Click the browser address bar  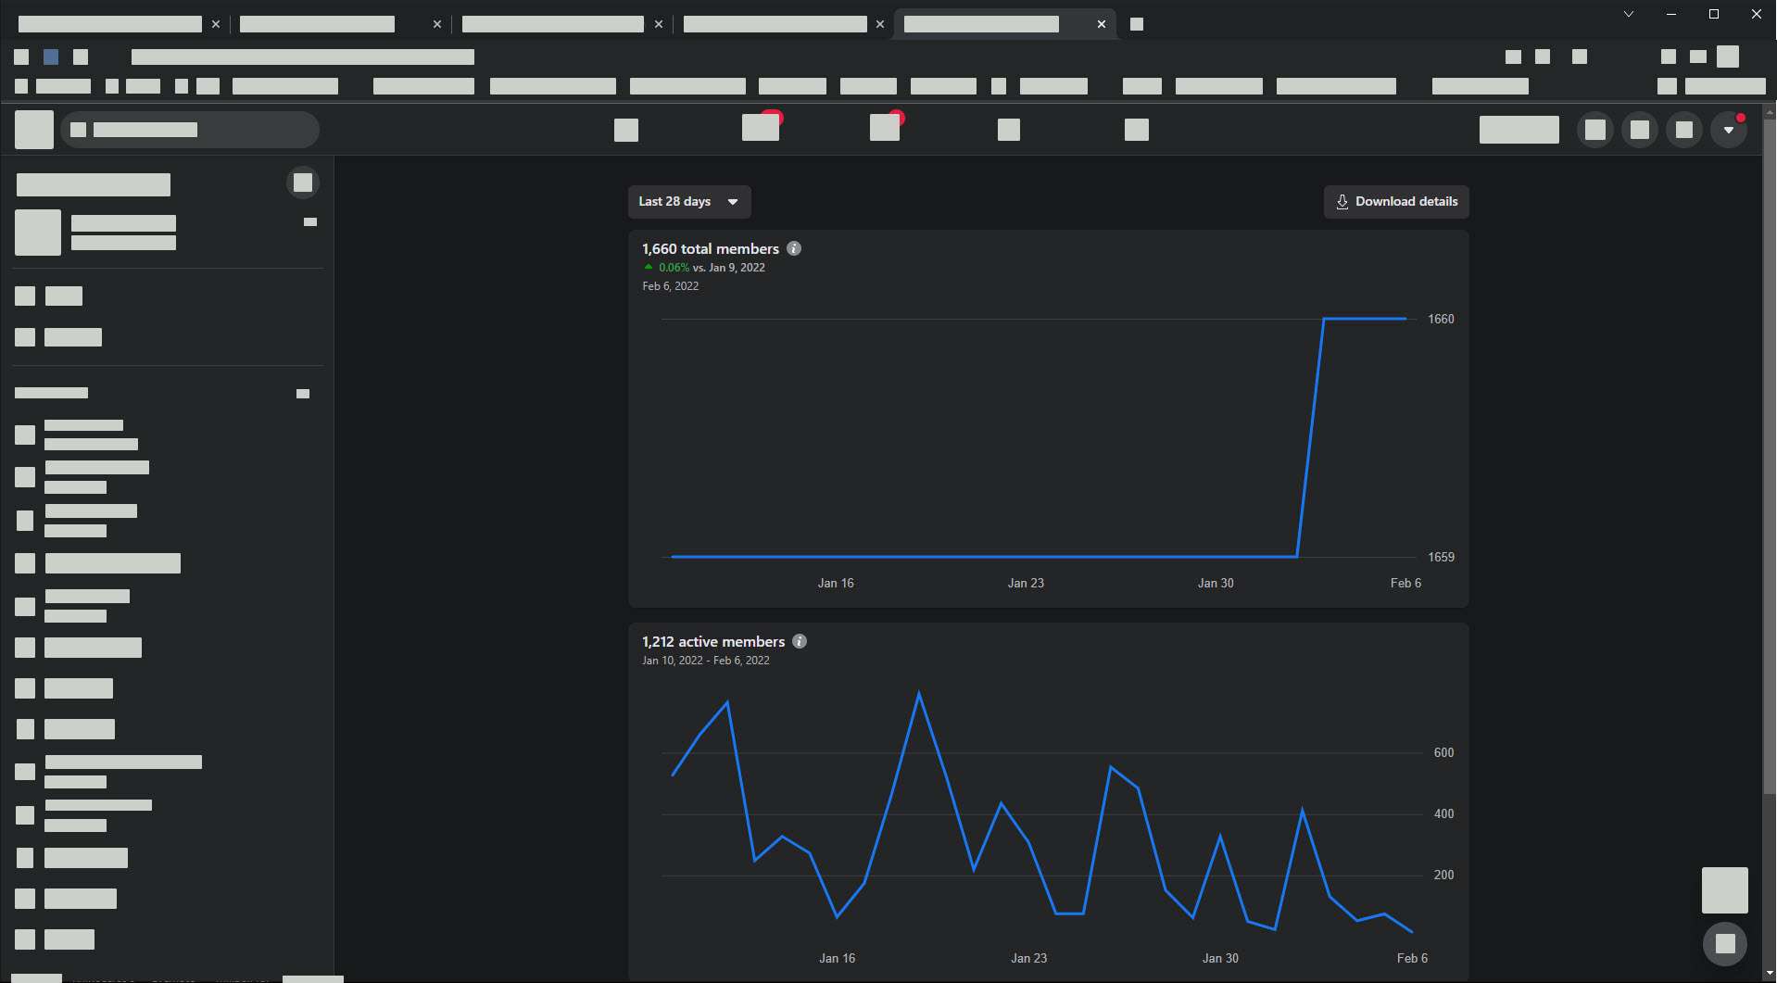303,57
